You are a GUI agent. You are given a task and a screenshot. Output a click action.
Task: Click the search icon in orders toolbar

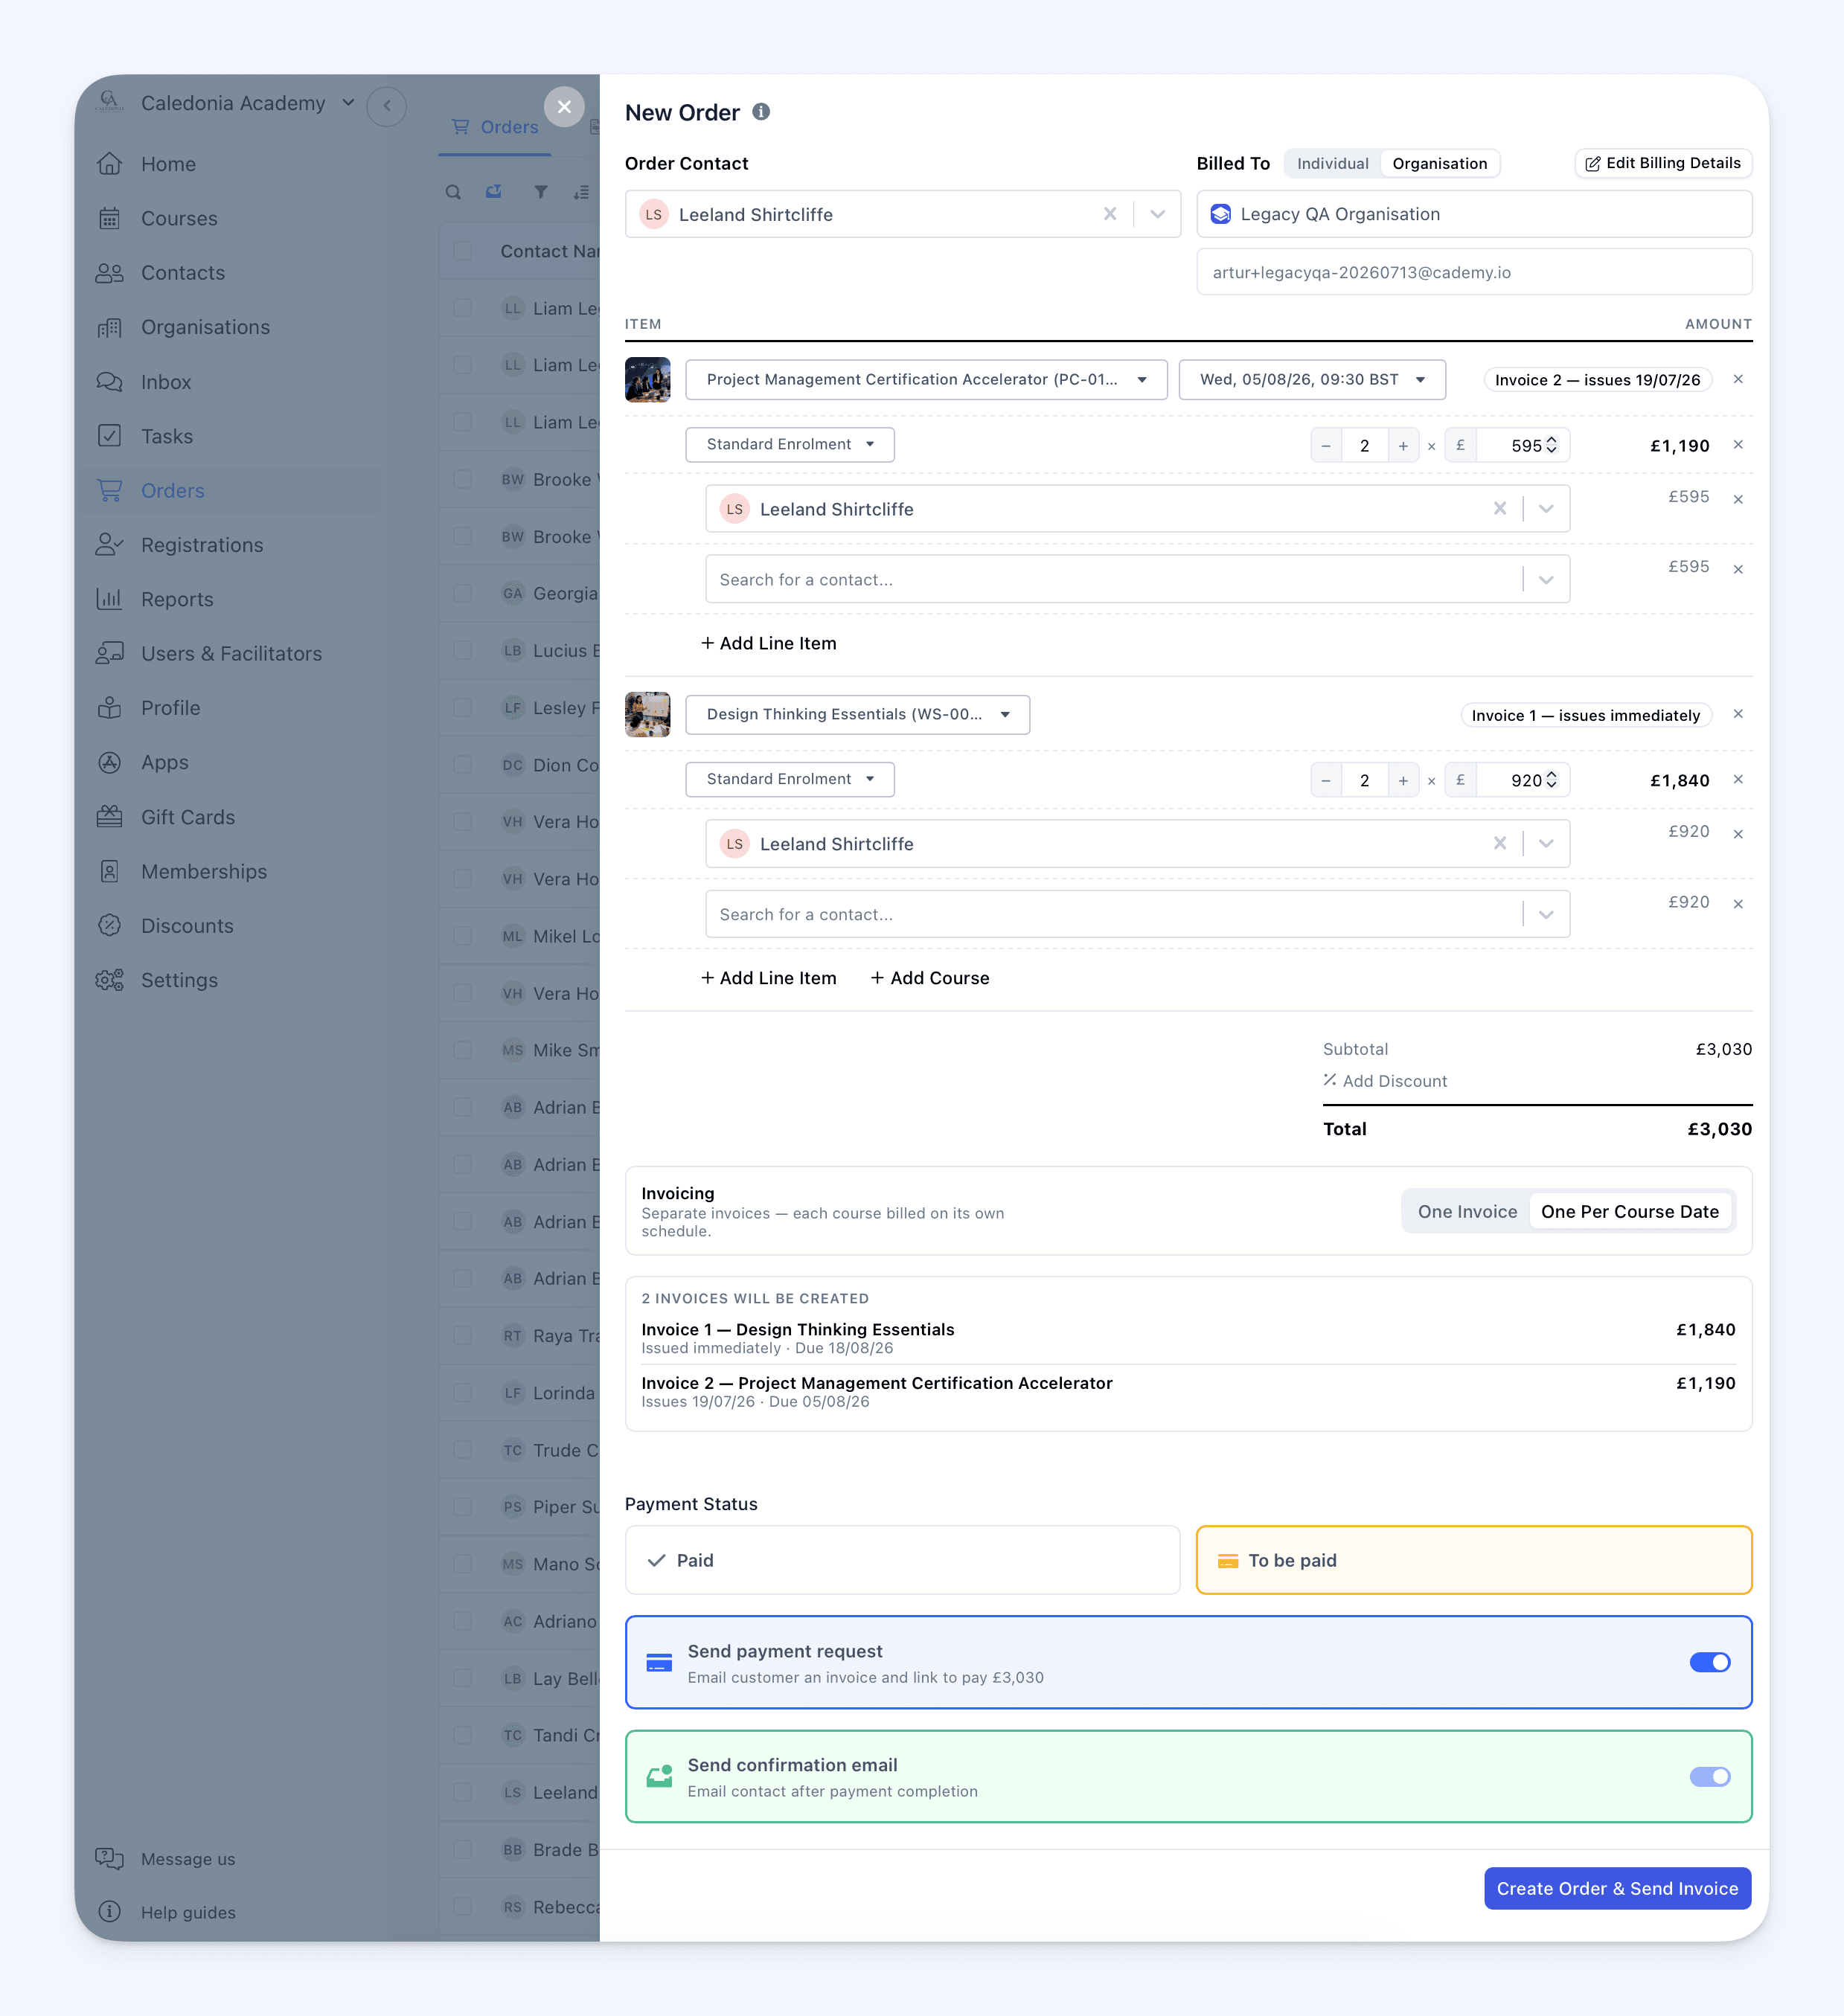pyautogui.click(x=453, y=192)
